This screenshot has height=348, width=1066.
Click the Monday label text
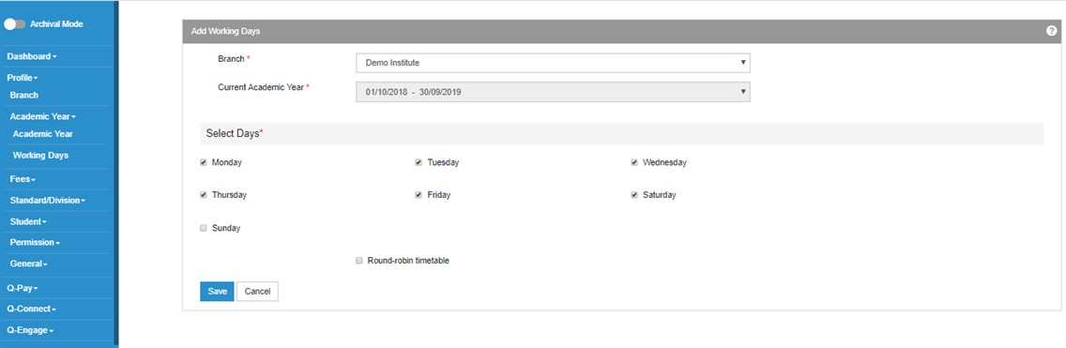tap(226, 162)
